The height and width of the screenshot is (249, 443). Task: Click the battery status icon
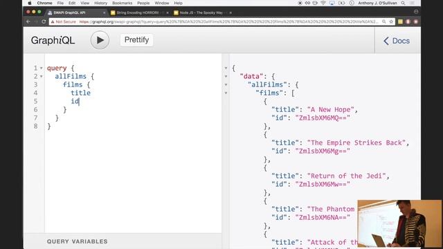tap(341, 3)
